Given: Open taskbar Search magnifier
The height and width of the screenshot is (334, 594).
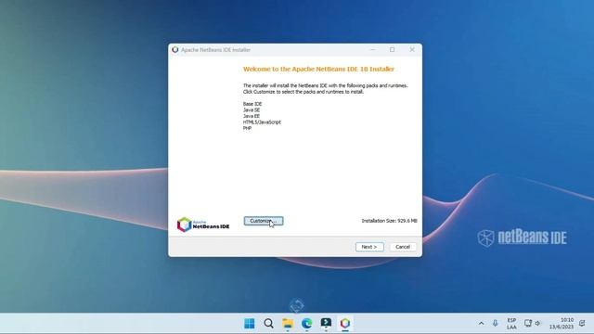Looking at the screenshot, I should pos(268,324).
